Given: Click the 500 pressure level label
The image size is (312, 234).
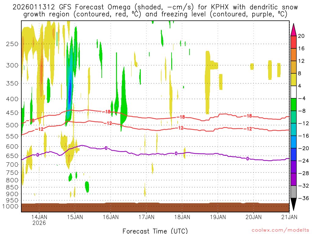Looking at the screenshot, I should (x=12, y=125).
